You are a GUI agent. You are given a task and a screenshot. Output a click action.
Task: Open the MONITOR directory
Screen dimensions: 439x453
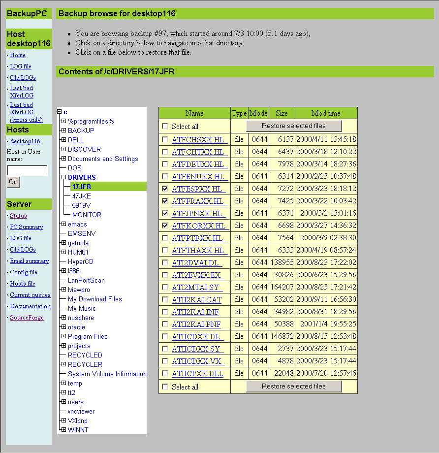click(x=87, y=215)
